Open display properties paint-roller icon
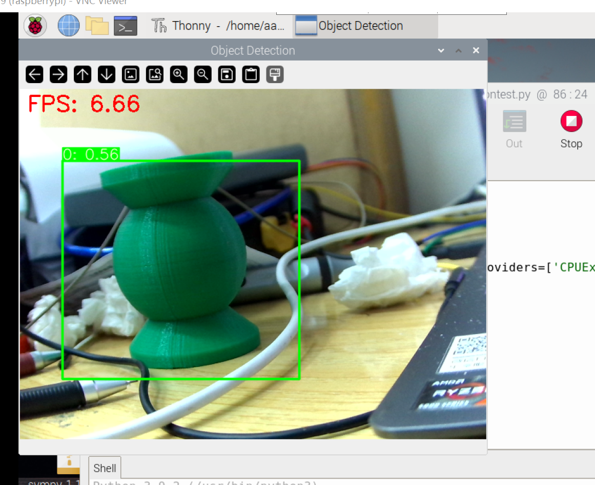 click(x=275, y=75)
